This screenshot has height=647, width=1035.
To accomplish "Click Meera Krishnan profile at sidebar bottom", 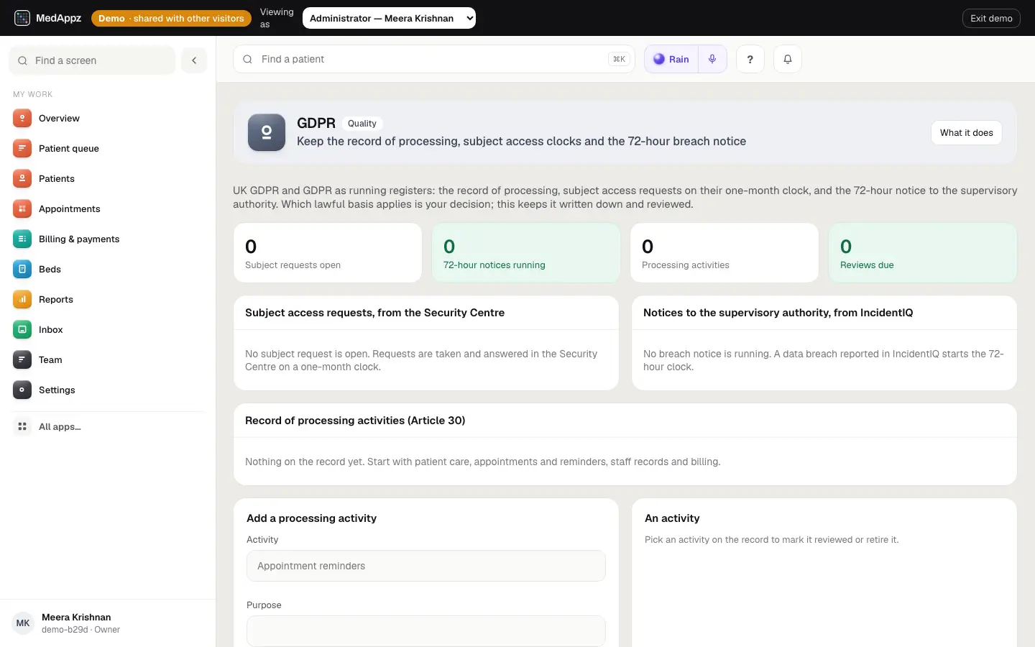I will pyautogui.click(x=108, y=623).
